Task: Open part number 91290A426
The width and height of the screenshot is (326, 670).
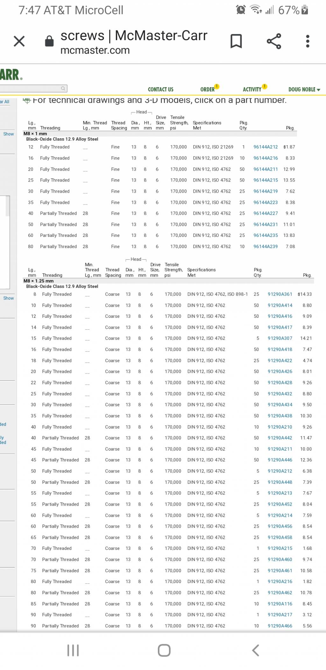Action: click(x=280, y=371)
